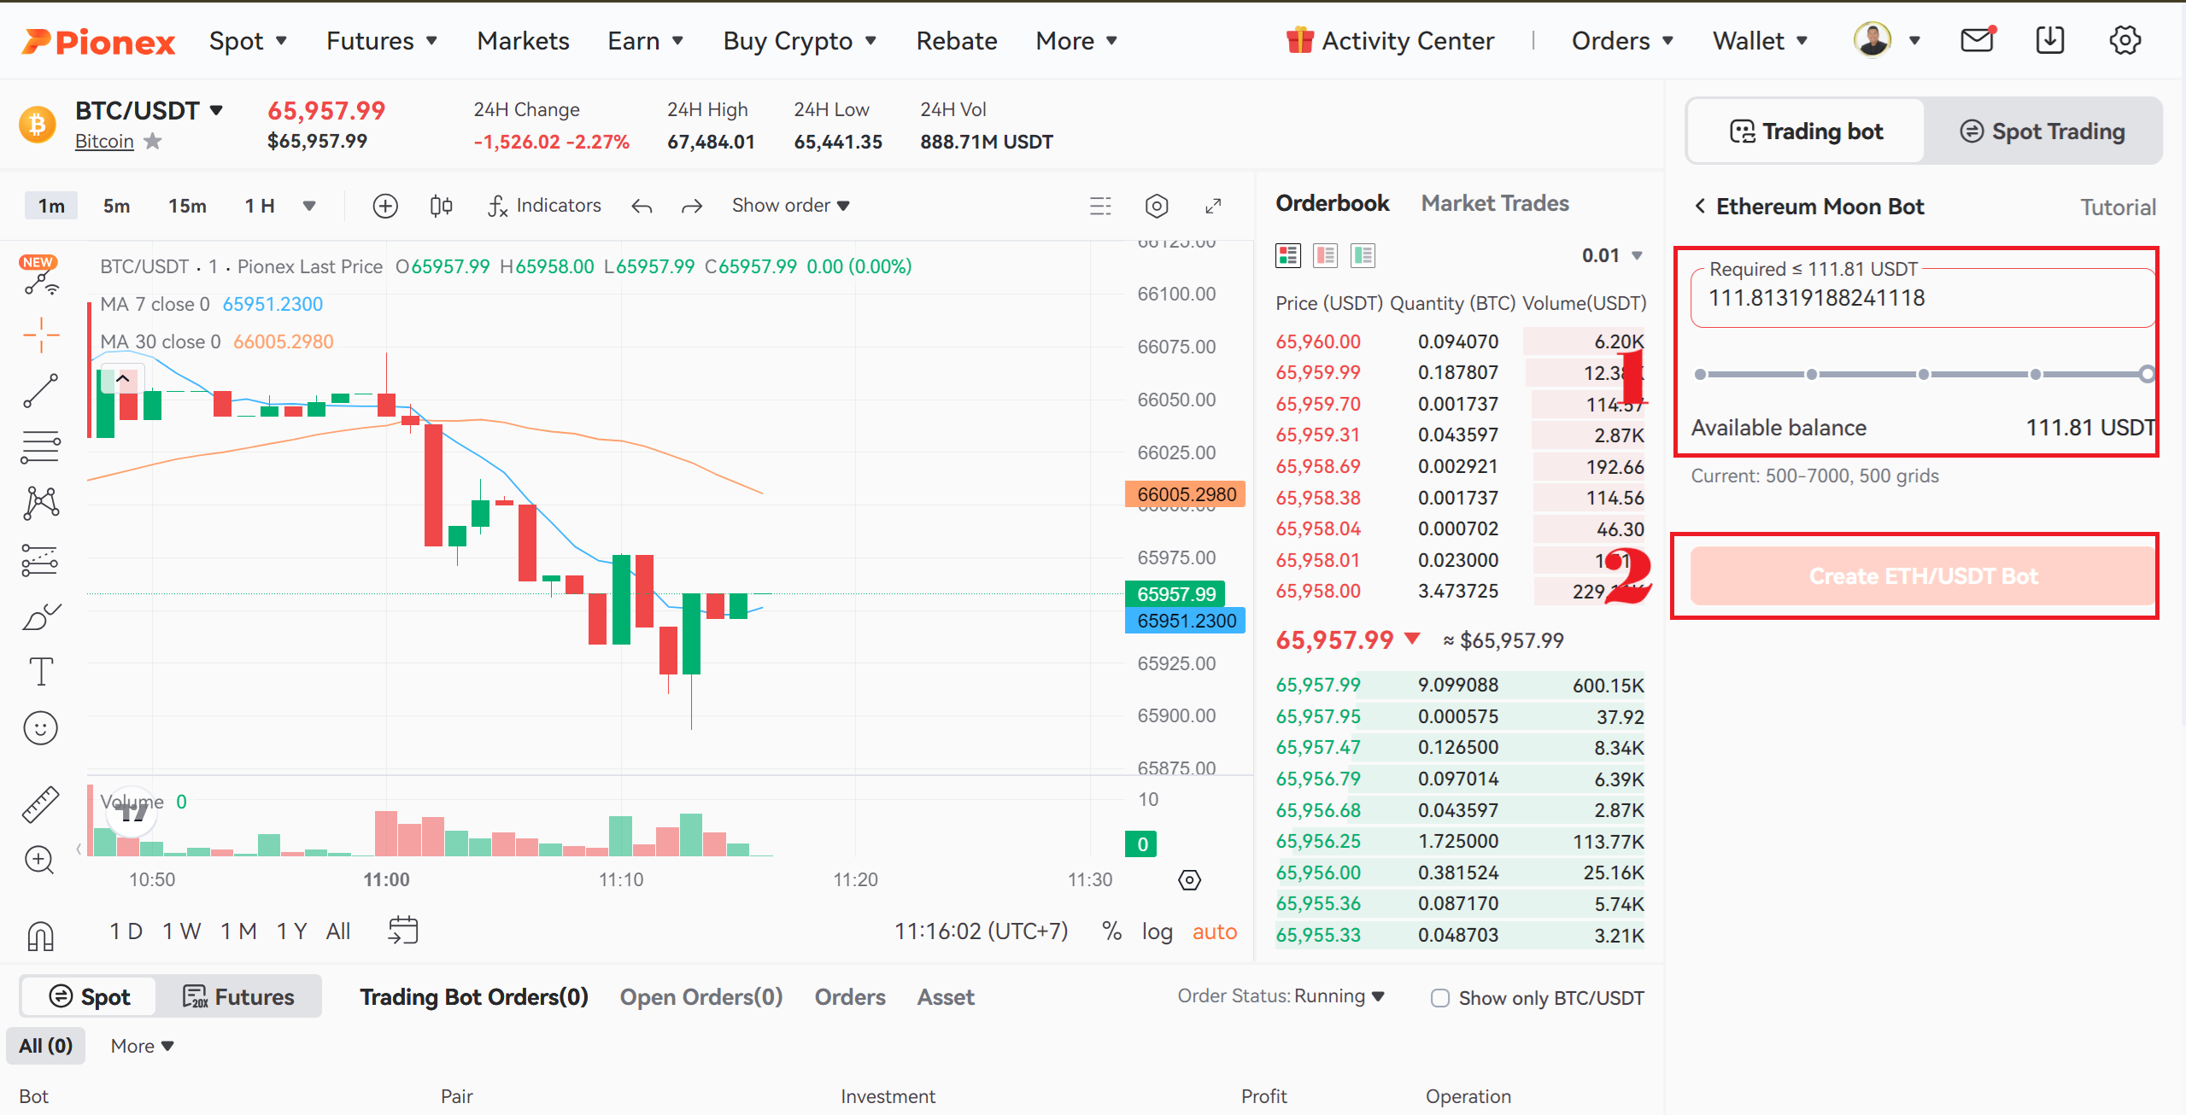2186x1115 pixels.
Task: Undo the last chart action
Action: (642, 206)
